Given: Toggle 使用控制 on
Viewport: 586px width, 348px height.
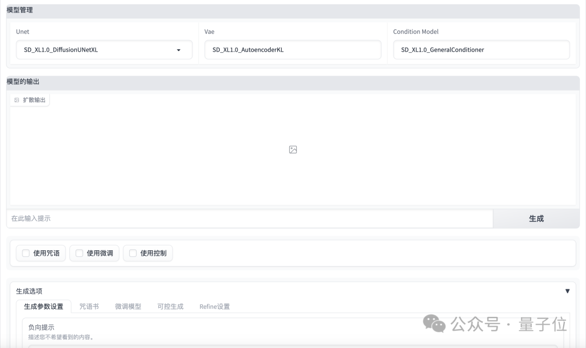Looking at the screenshot, I should (131, 253).
